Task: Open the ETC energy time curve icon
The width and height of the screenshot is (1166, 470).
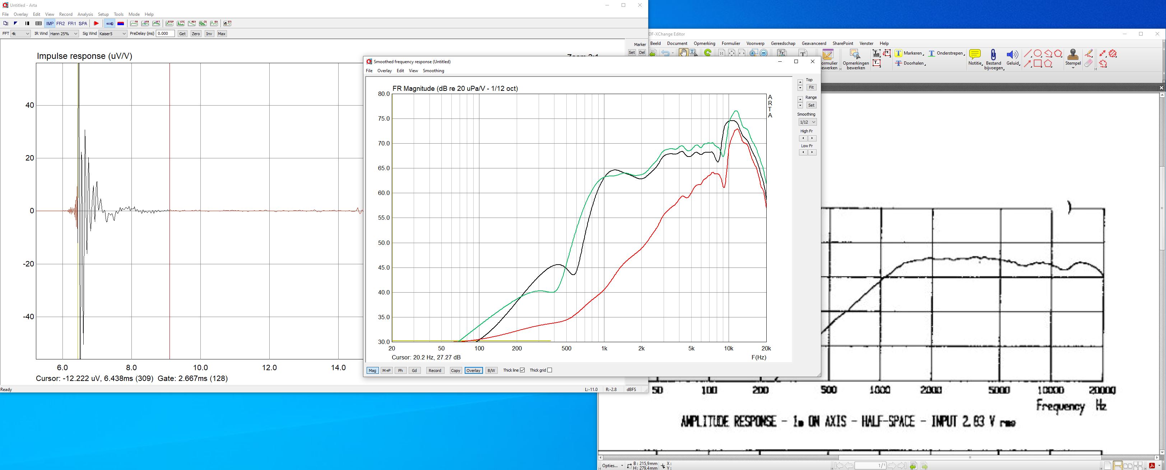Action: 181,24
